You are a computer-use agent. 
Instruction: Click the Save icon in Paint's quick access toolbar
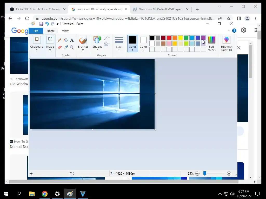[41, 24]
